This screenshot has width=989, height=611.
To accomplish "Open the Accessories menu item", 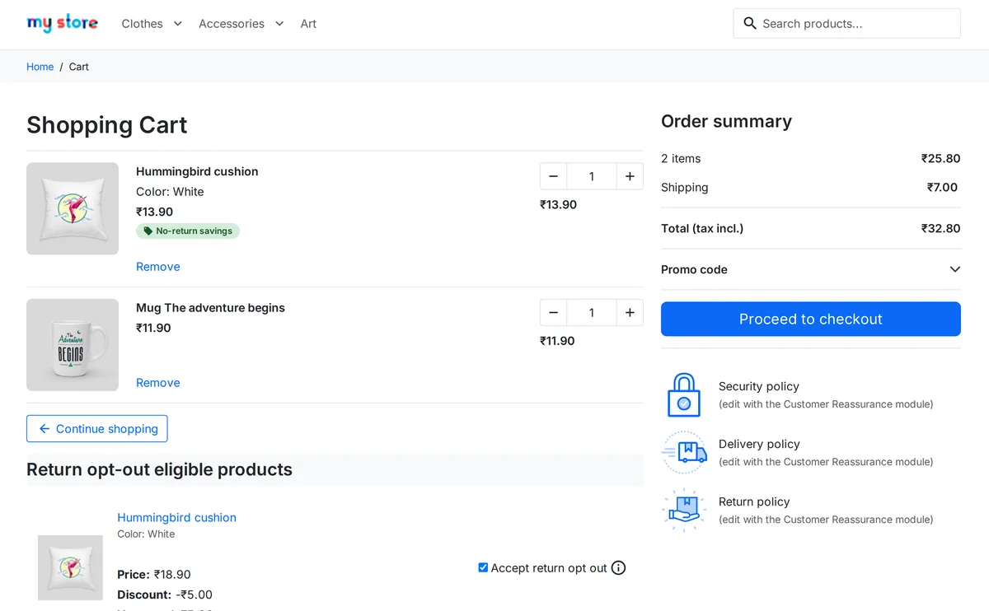I will point(232,24).
